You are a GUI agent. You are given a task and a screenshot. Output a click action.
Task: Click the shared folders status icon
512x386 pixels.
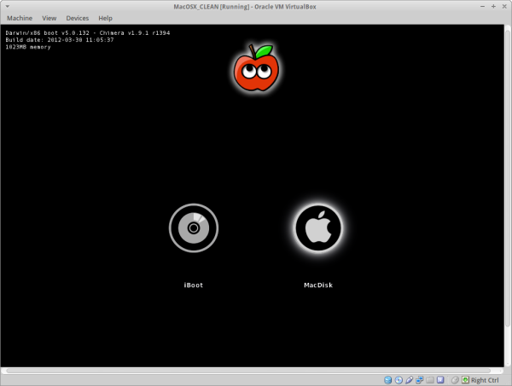(x=430, y=380)
